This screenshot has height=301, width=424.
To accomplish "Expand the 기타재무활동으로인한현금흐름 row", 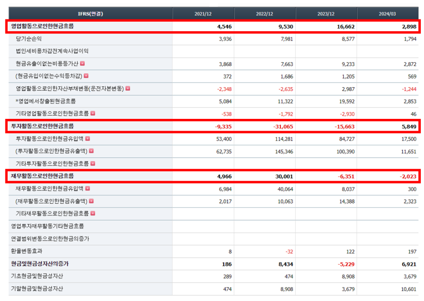I will point(93,213).
